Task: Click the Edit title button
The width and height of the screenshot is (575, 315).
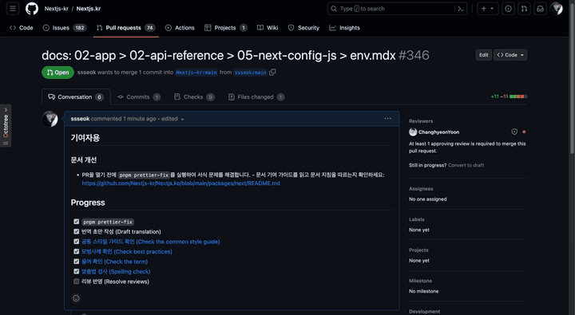Action: click(x=484, y=55)
